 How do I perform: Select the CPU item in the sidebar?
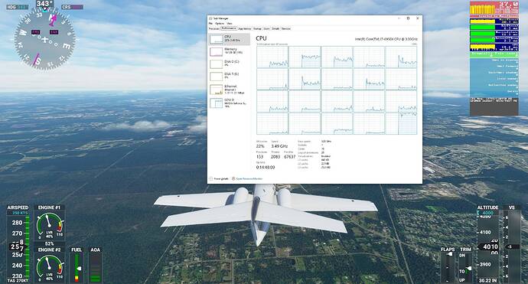pos(230,39)
